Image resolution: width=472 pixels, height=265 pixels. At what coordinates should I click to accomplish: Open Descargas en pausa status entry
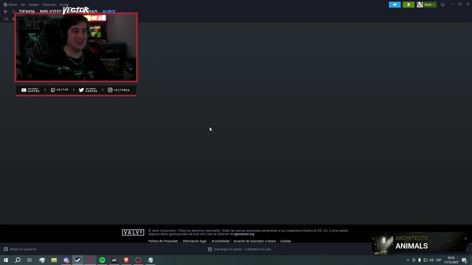[239, 249]
